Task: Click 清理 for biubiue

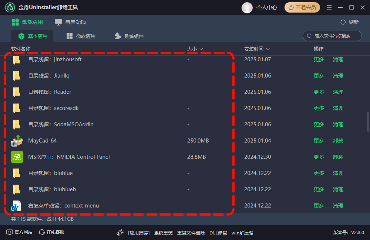Action: [x=338, y=173]
